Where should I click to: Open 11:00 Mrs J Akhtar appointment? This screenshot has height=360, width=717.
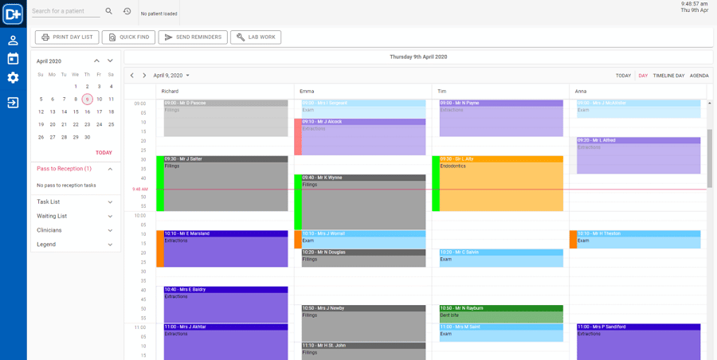226,342
